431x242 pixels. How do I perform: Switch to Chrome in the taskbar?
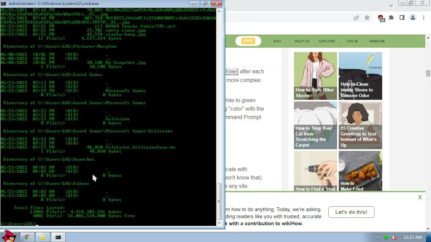(x=27, y=237)
